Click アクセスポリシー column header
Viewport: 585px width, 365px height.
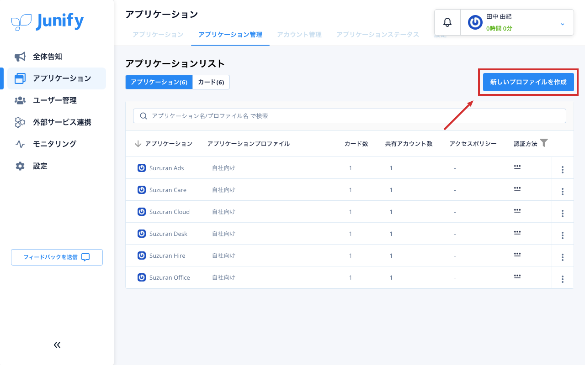pyautogui.click(x=473, y=144)
